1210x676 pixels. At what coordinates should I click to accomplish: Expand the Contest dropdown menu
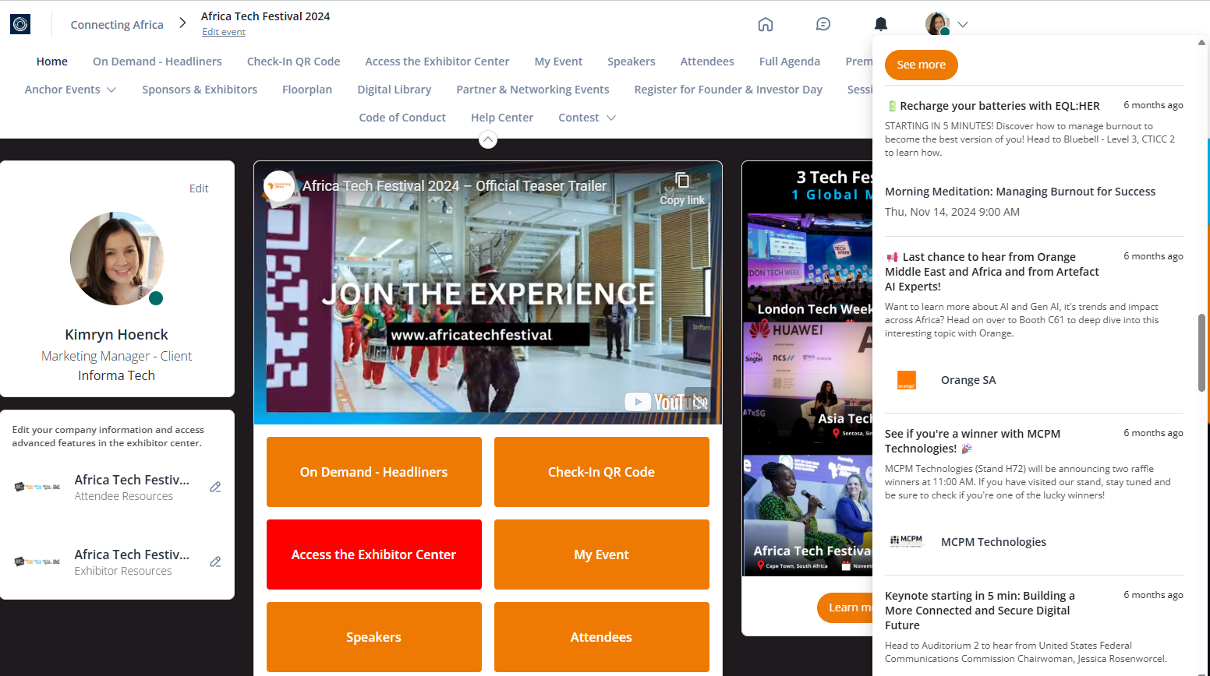click(x=611, y=118)
